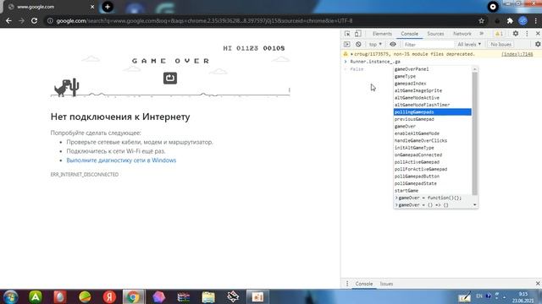Choose altGameModeActive suggestion

433,98
